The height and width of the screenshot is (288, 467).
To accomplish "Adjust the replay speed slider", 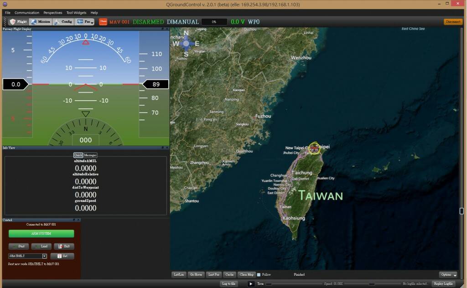I will click(x=371, y=283).
